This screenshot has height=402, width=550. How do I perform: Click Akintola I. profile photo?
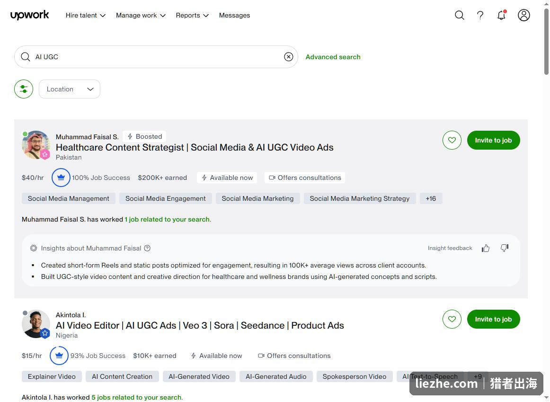coord(36,324)
